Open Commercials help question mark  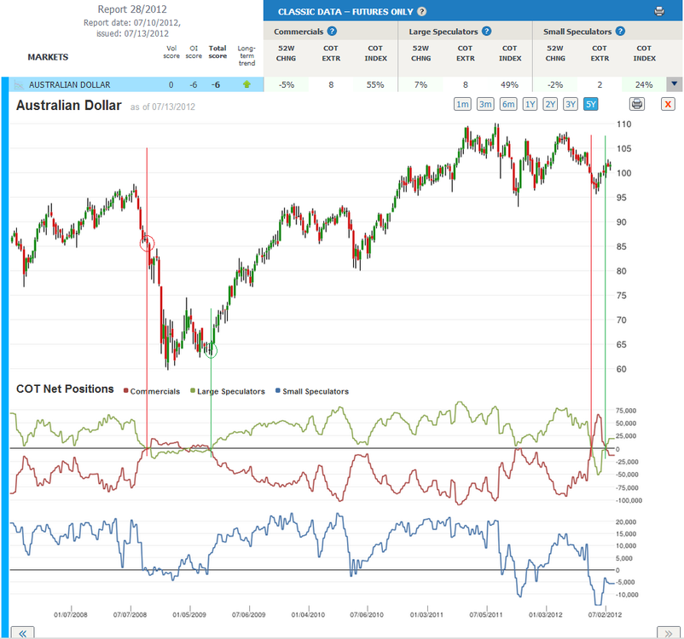(332, 31)
